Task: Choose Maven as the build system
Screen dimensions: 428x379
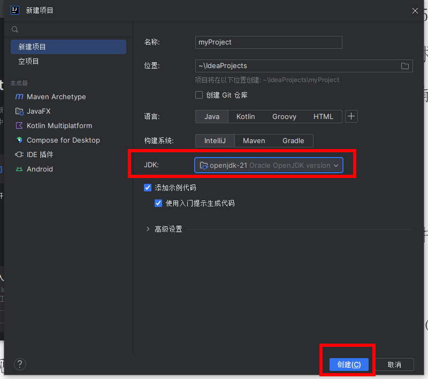Action: click(254, 140)
